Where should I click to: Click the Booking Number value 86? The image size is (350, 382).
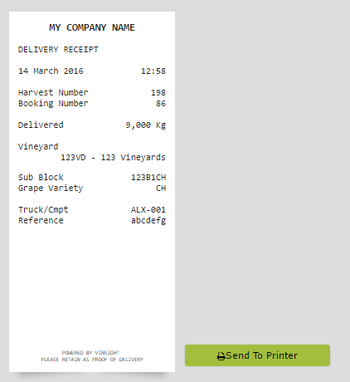[161, 104]
